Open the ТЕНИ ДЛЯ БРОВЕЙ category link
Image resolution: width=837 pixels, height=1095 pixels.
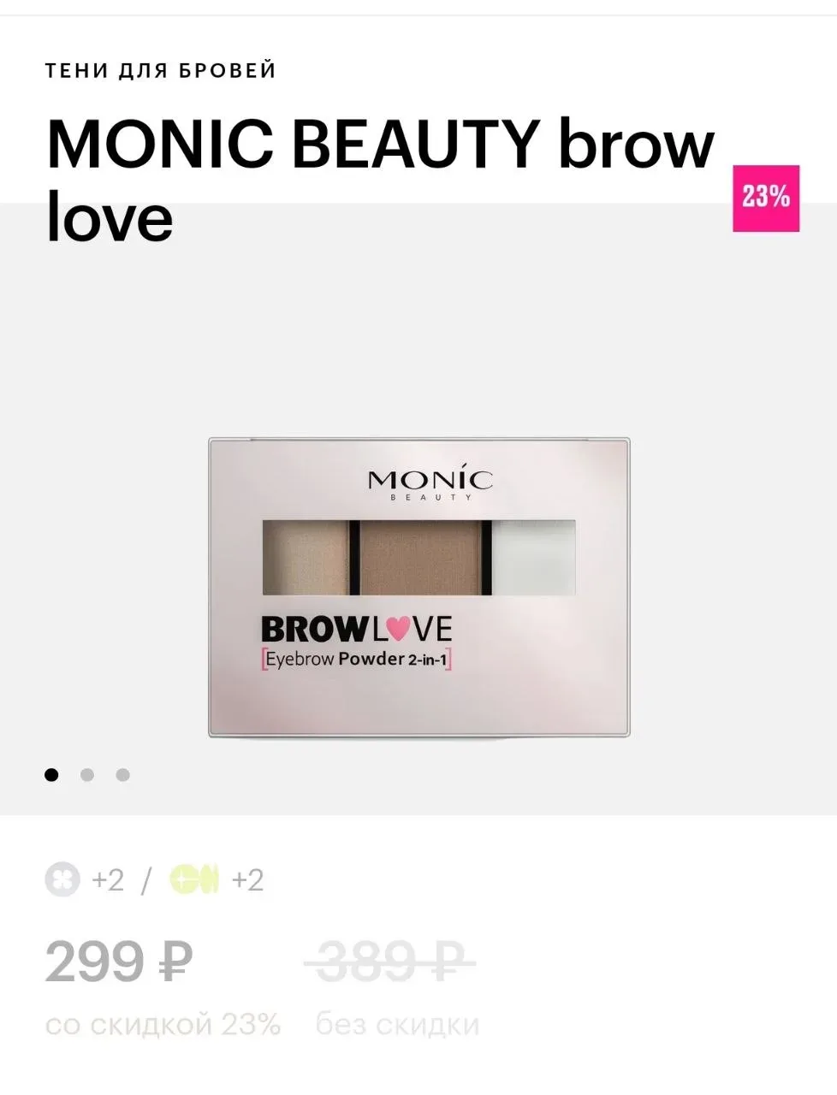[161, 71]
